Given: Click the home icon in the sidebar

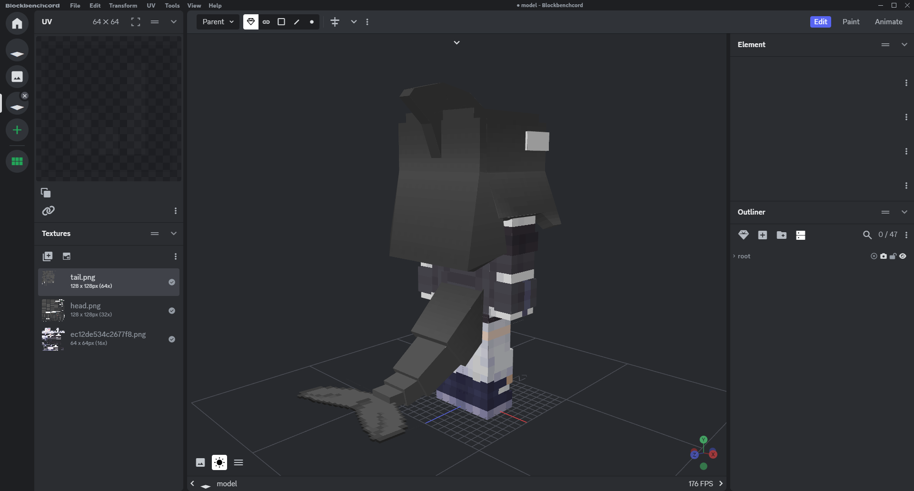Looking at the screenshot, I should click(x=17, y=23).
